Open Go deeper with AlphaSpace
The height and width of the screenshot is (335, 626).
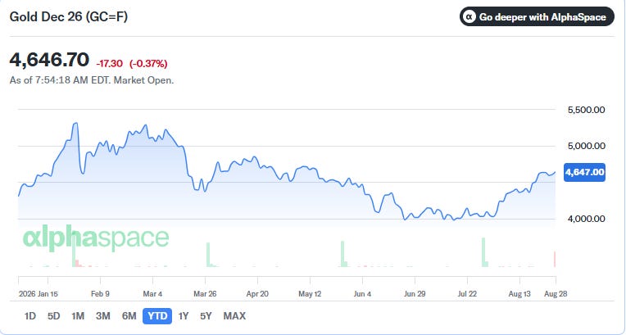pyautogui.click(x=537, y=16)
